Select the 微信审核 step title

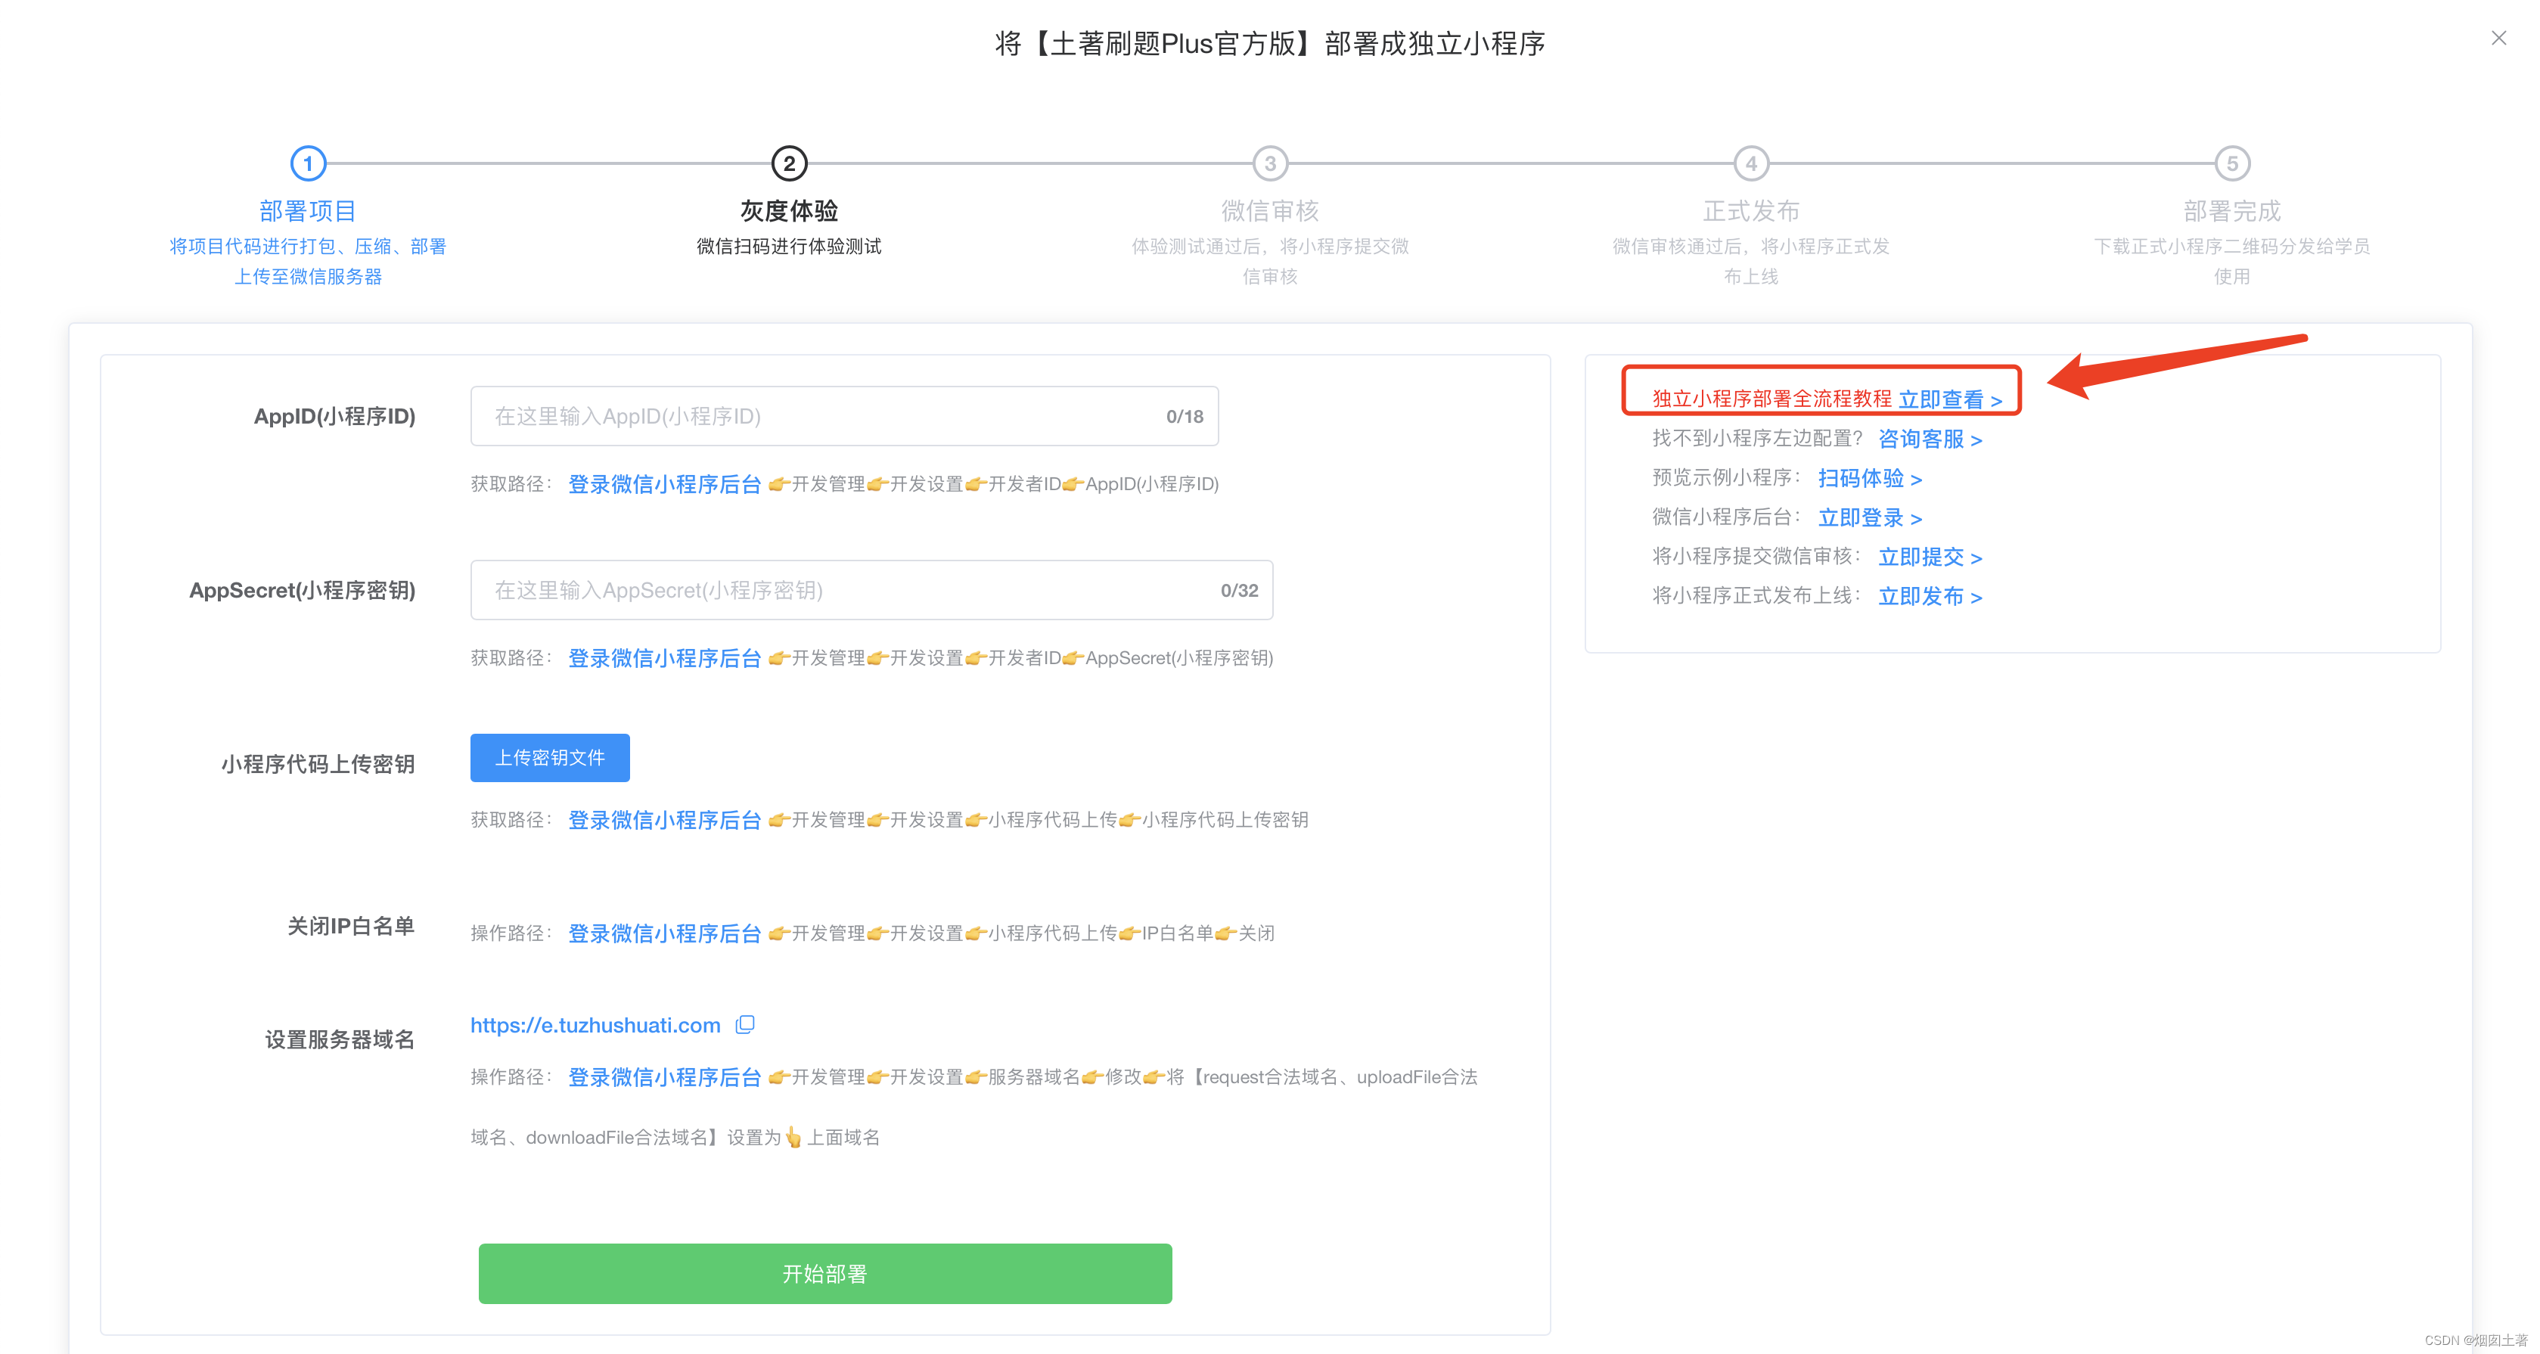pos(1270,211)
